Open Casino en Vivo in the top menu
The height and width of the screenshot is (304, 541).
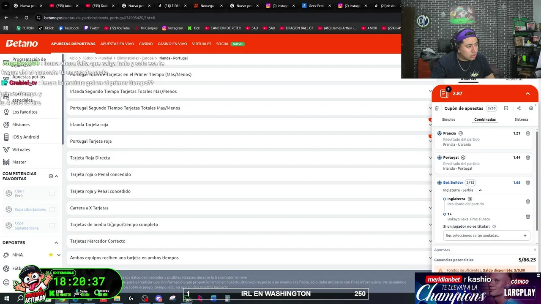pos(172,44)
